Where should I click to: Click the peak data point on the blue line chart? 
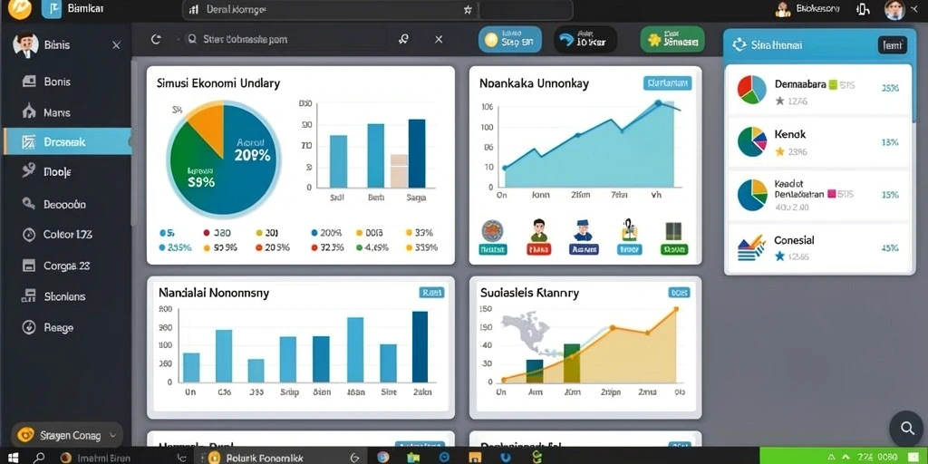pyautogui.click(x=658, y=103)
